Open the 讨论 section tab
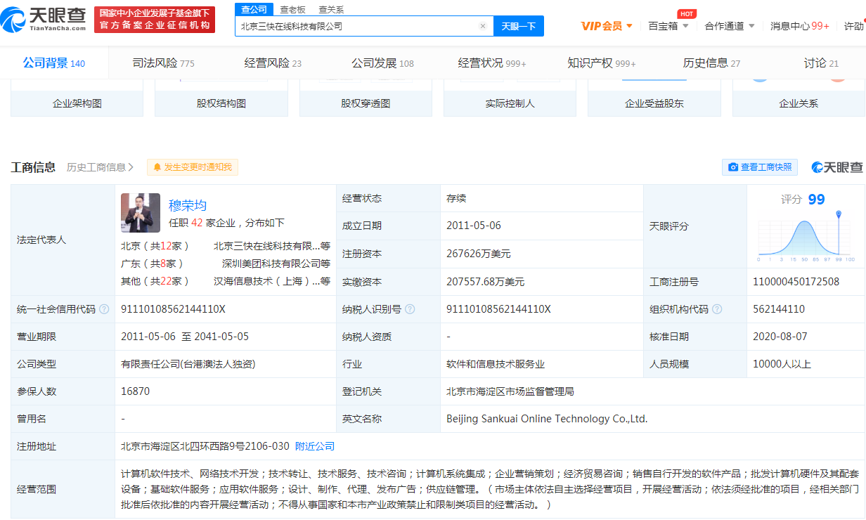The width and height of the screenshot is (866, 520). point(821,63)
